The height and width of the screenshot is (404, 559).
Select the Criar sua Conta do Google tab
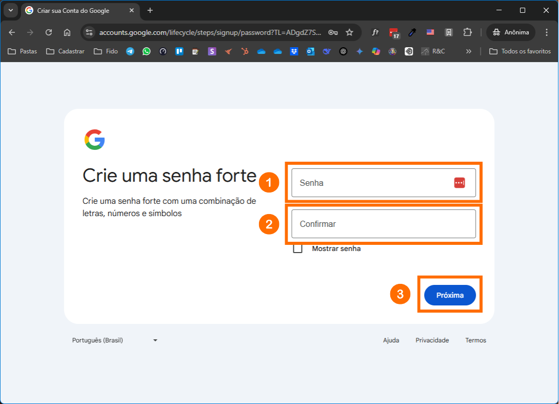(x=73, y=11)
